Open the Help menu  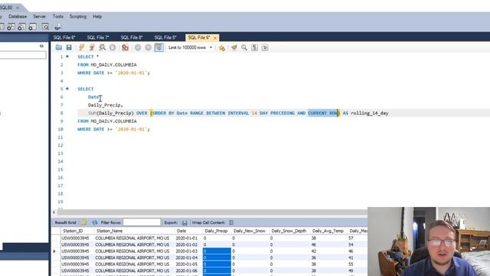tap(97, 17)
